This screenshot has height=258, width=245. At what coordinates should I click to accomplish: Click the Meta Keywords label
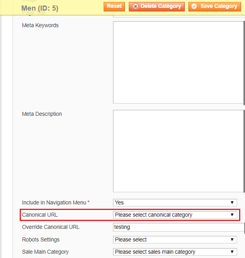click(x=40, y=26)
